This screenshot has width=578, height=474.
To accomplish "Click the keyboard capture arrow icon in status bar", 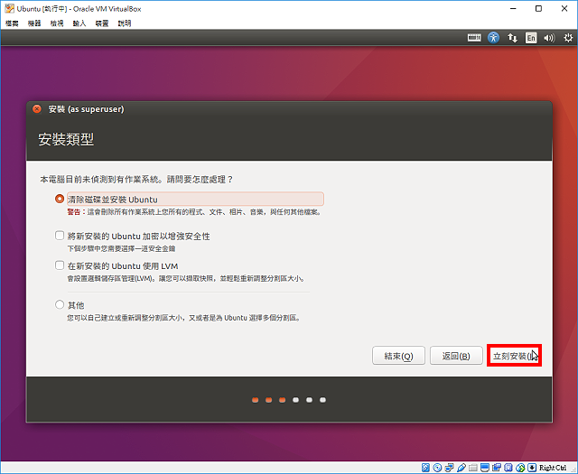I will click(532, 468).
